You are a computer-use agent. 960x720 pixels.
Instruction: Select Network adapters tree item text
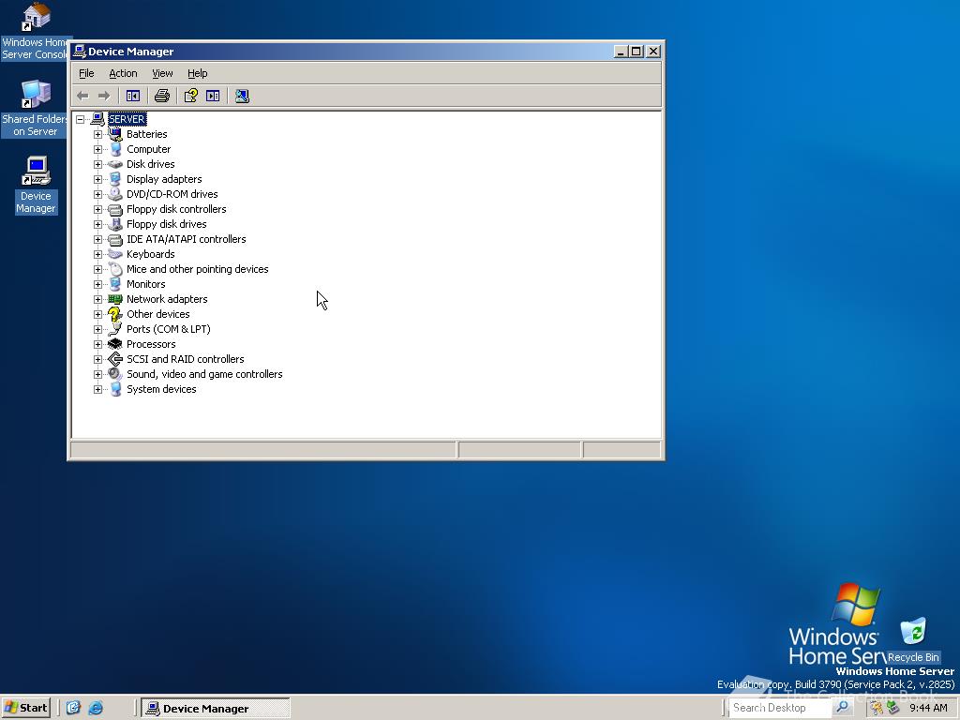tap(167, 299)
